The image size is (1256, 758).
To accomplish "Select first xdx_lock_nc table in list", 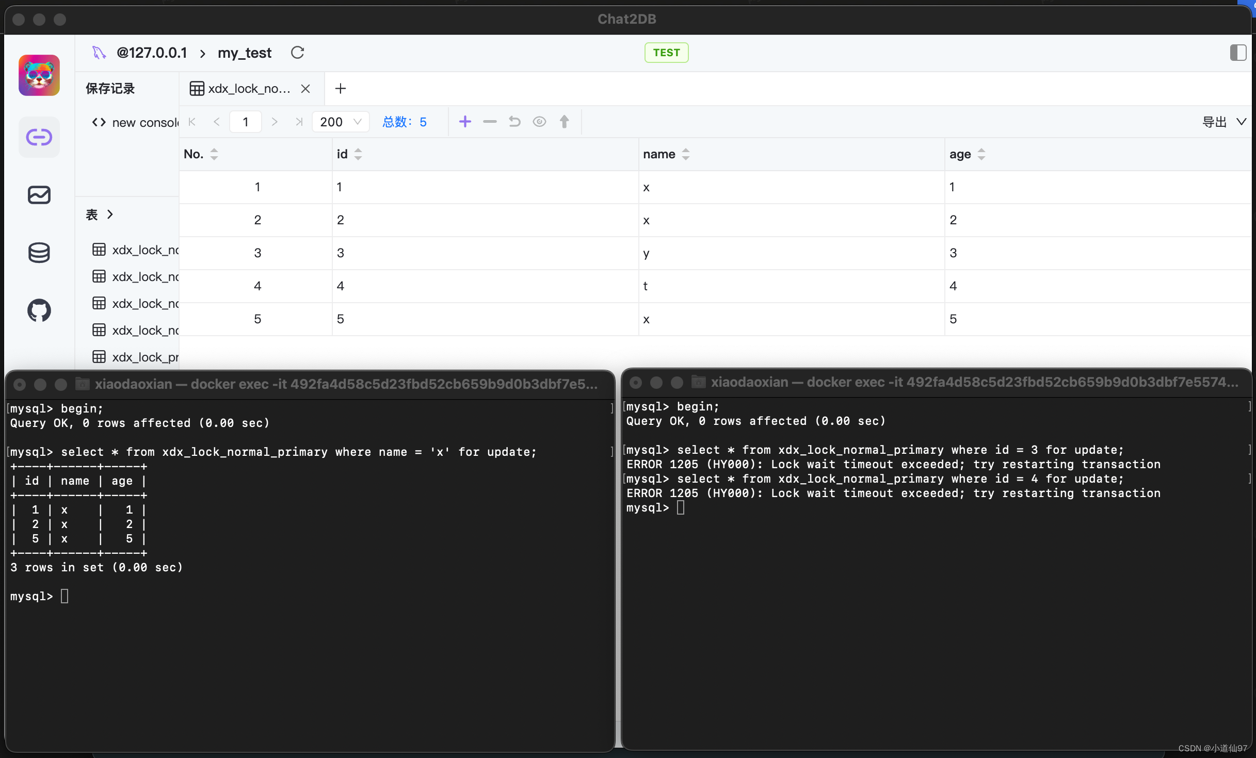I will tap(136, 250).
